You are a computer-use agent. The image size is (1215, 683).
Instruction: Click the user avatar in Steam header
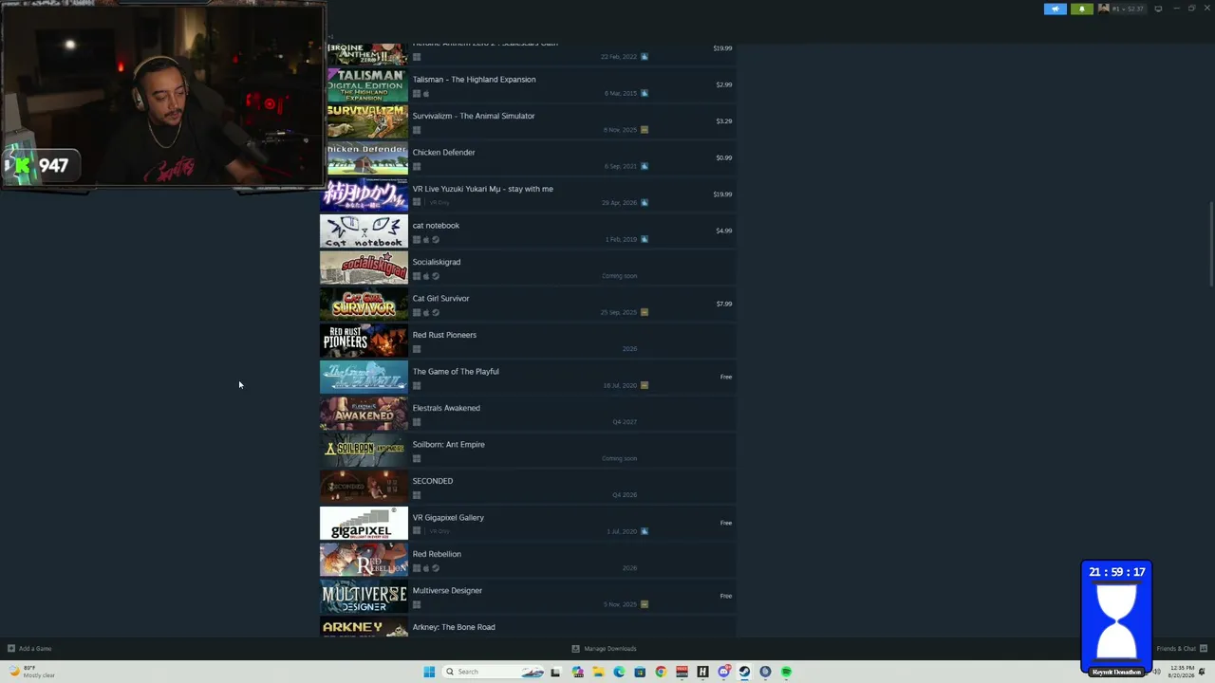(1104, 9)
